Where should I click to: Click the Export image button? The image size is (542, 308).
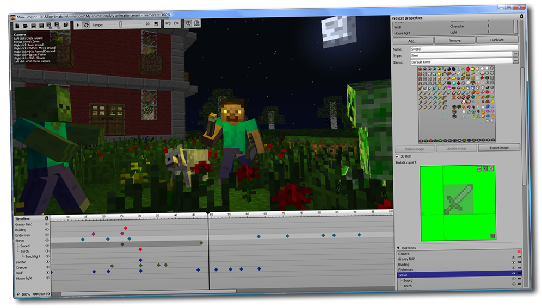point(499,148)
